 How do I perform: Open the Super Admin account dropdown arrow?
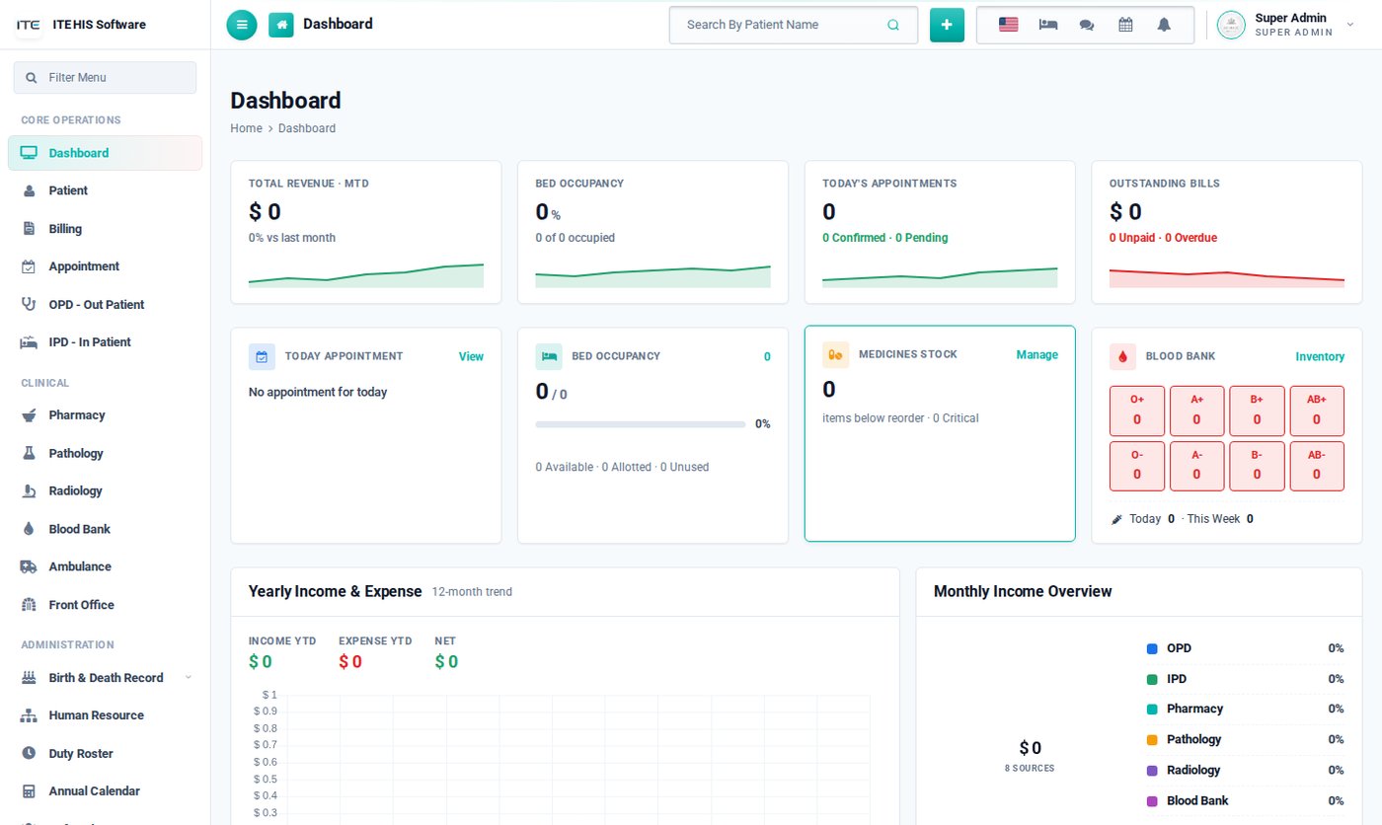point(1350,25)
